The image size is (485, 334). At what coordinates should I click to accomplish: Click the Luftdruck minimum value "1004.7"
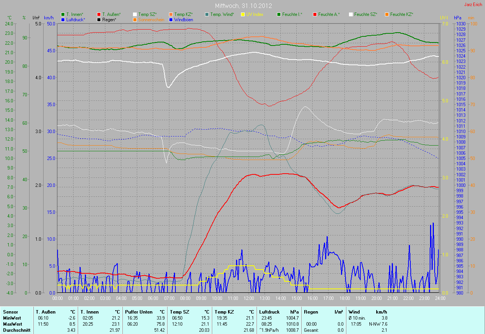point(292,318)
